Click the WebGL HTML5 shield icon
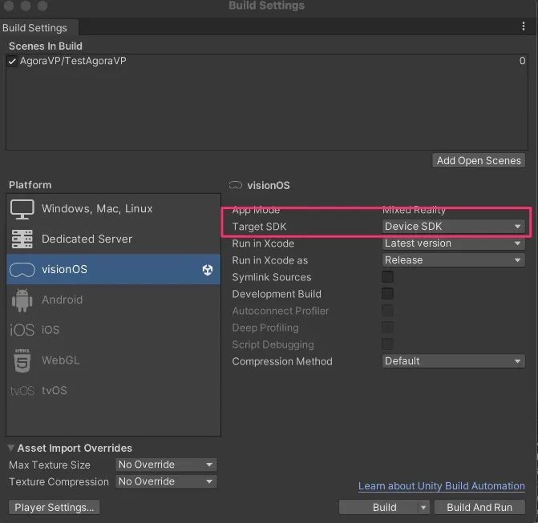This screenshot has width=538, height=523. 22,360
